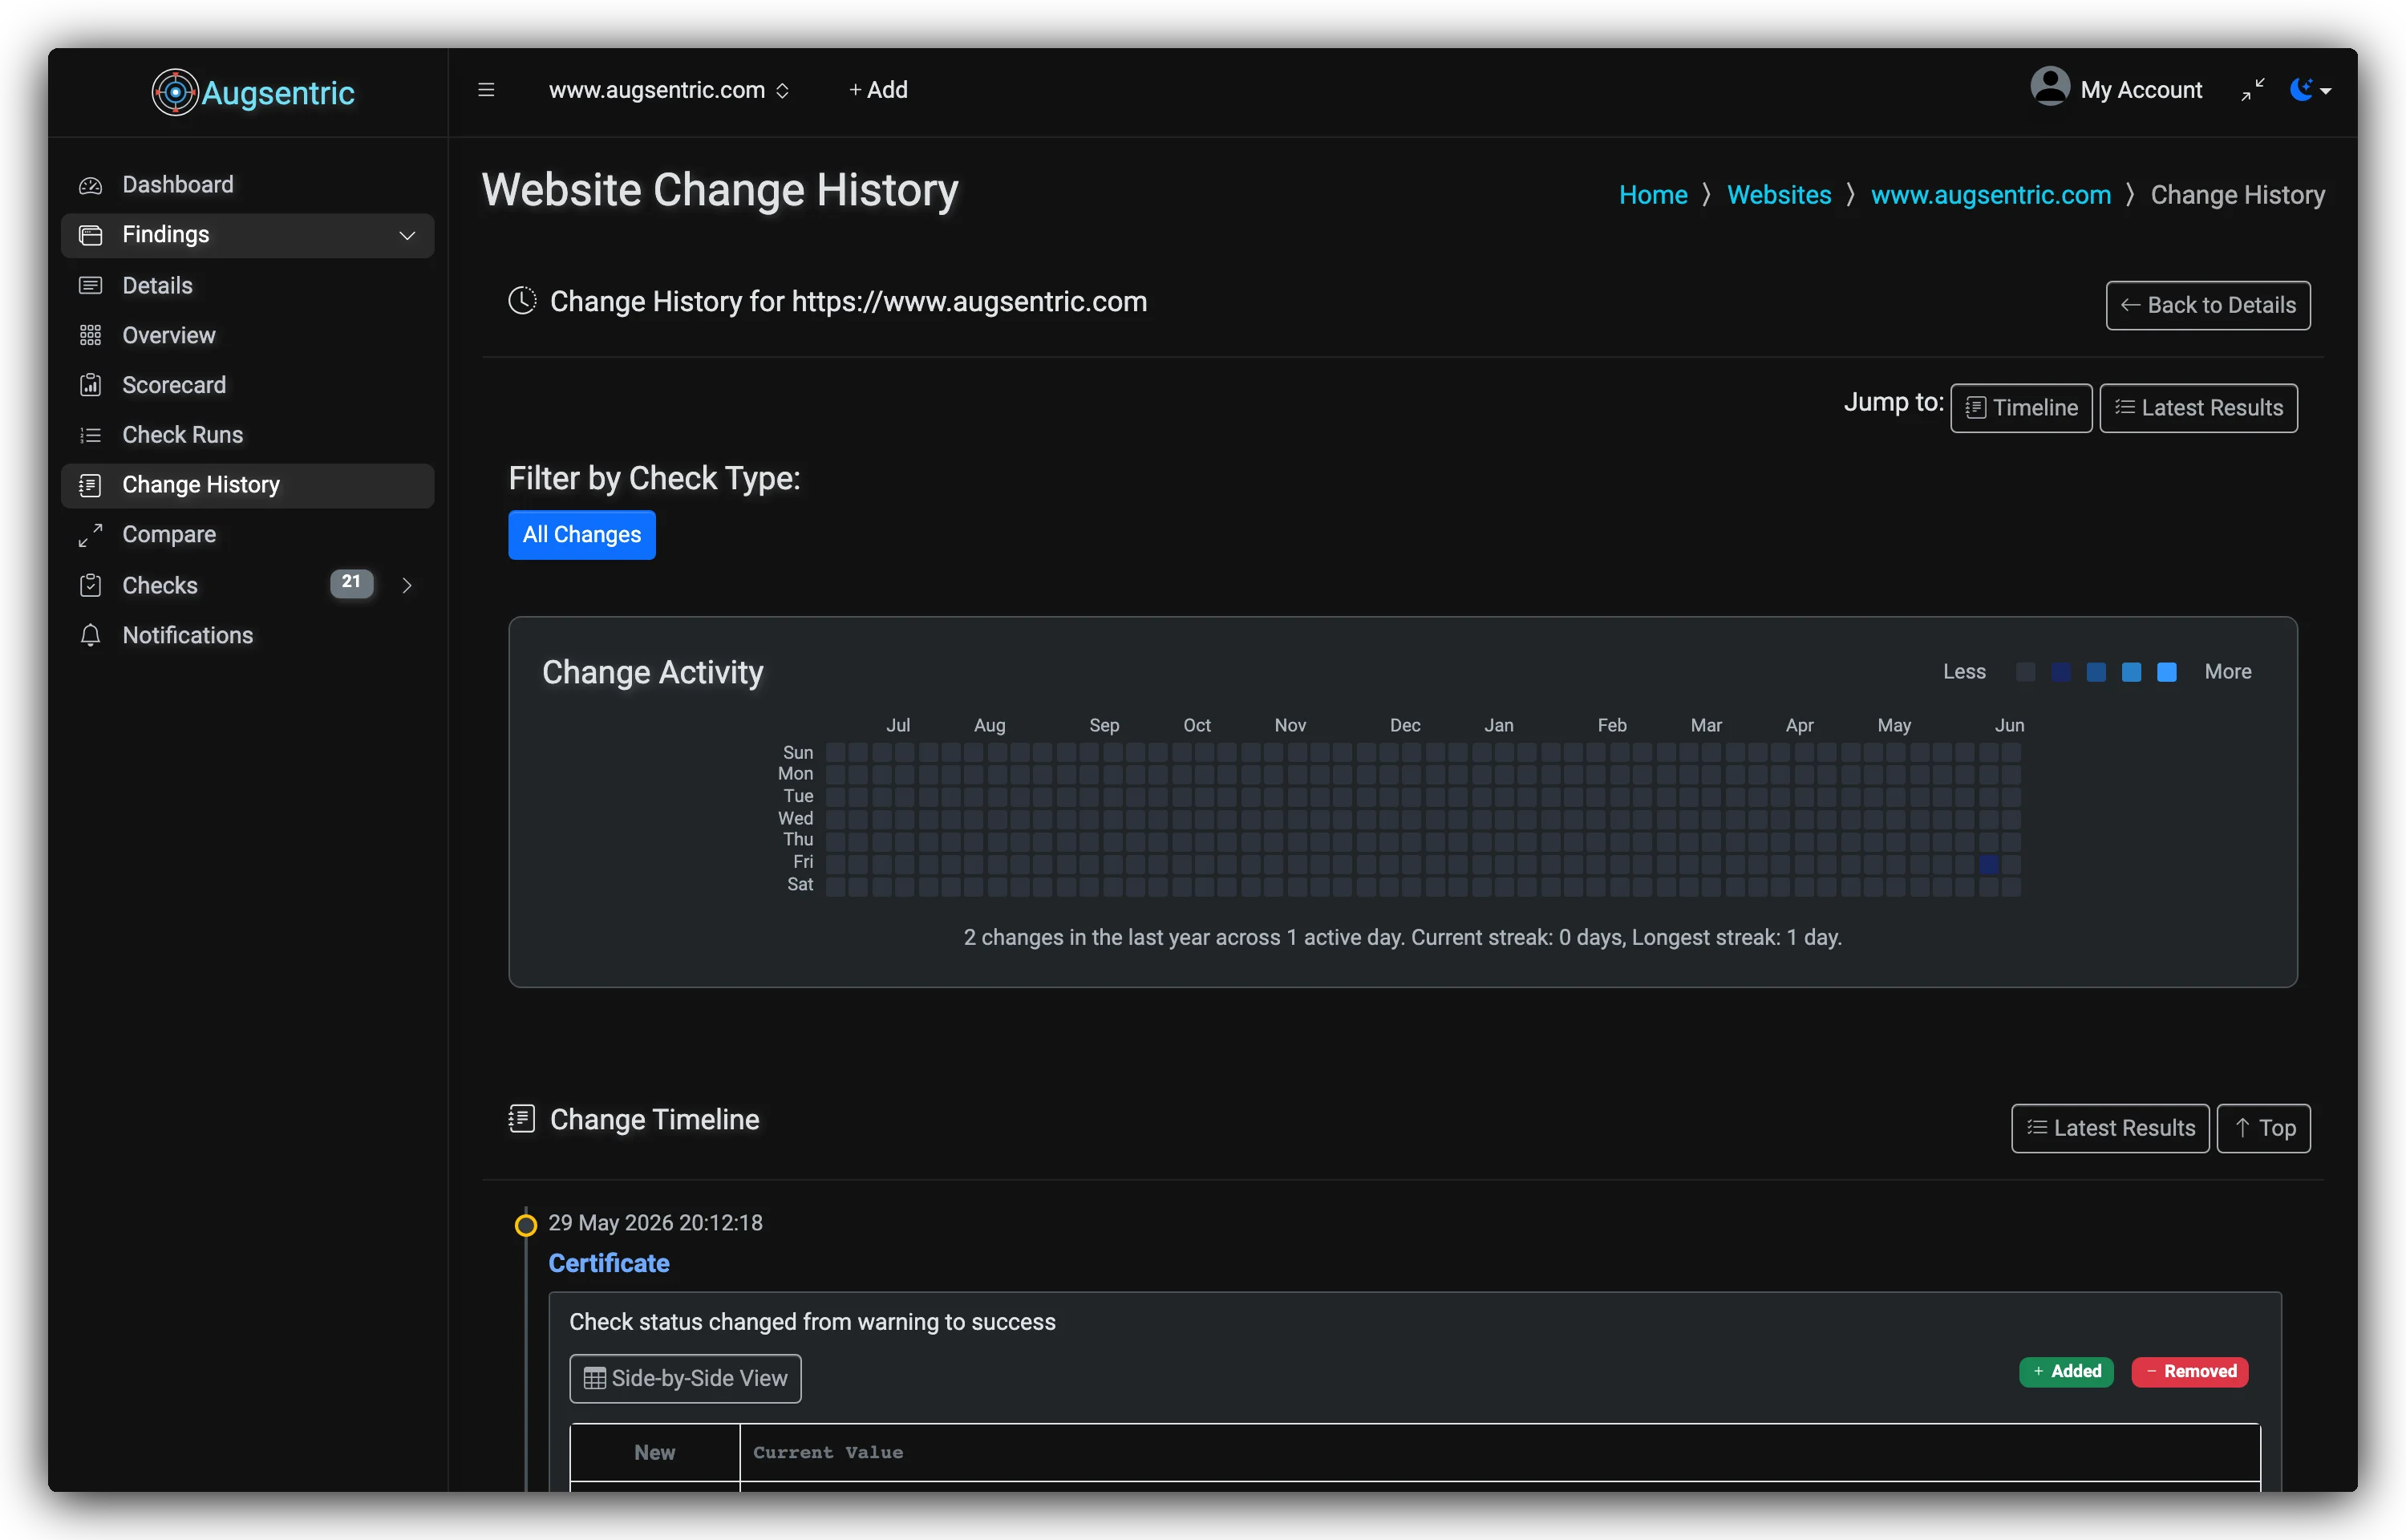
Task: Click the Augsentric logo icon
Action: coord(175,92)
